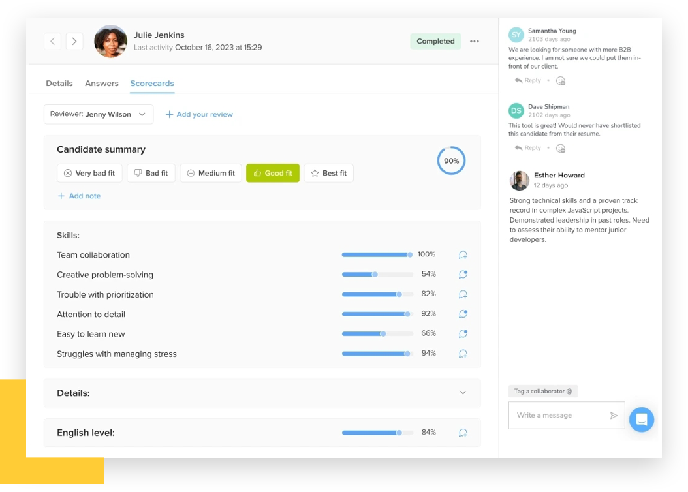
Task: Go to the previous candidate arrow
Action: coord(52,41)
